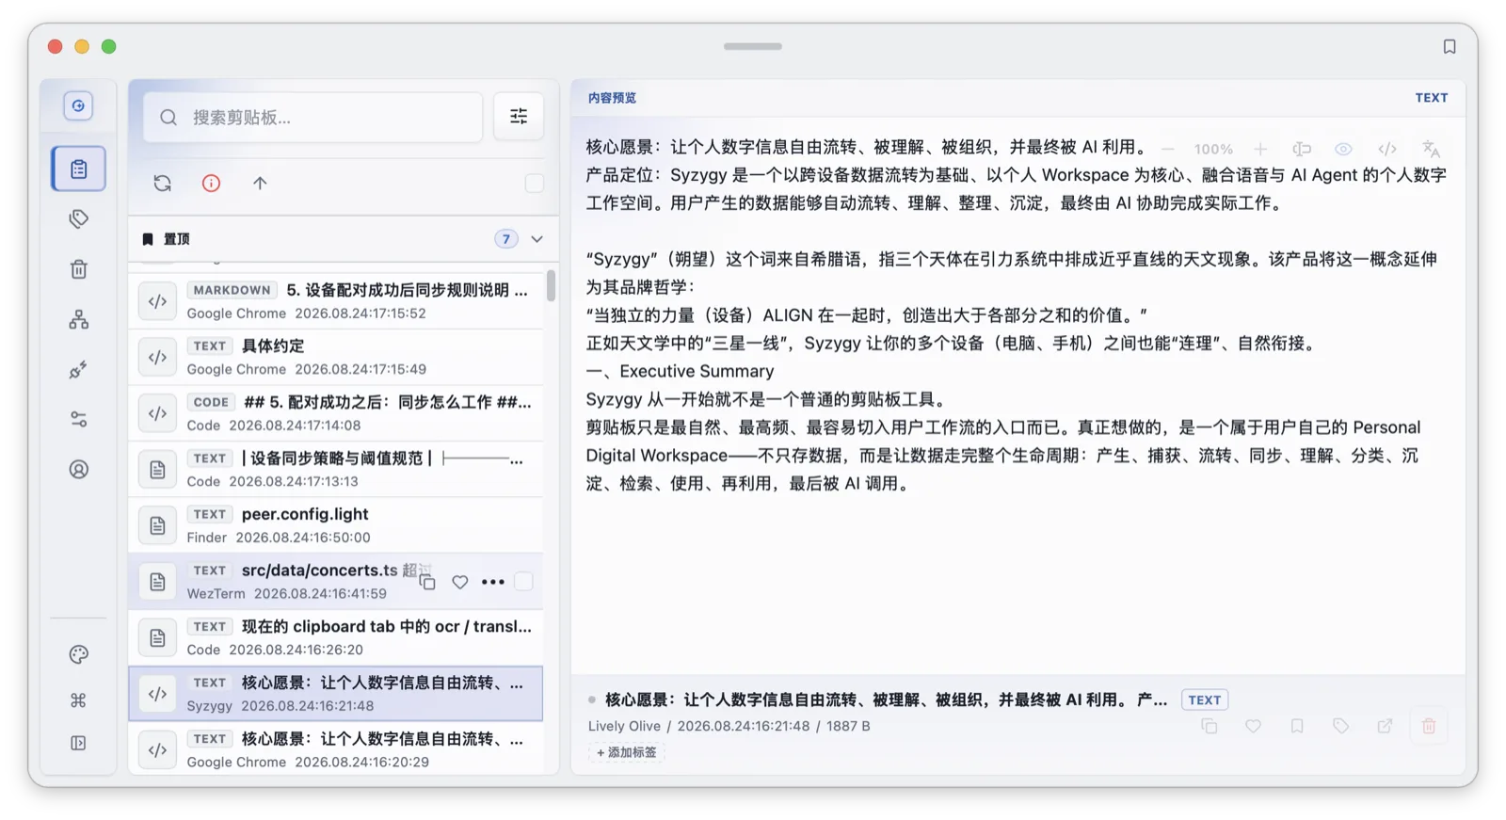This screenshot has height=820, width=1506.
Task: Click the Executive Summary heading line in preview
Action: 680,371
